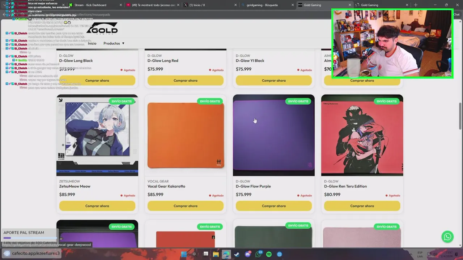This screenshot has width=463, height=260.
Task: Switch to the Inicio / X tab
Action: pyautogui.click(x=210, y=5)
